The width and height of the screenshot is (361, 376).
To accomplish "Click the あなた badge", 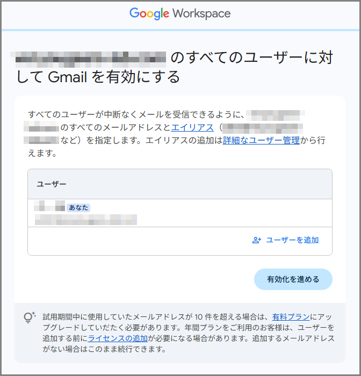I will (x=78, y=207).
